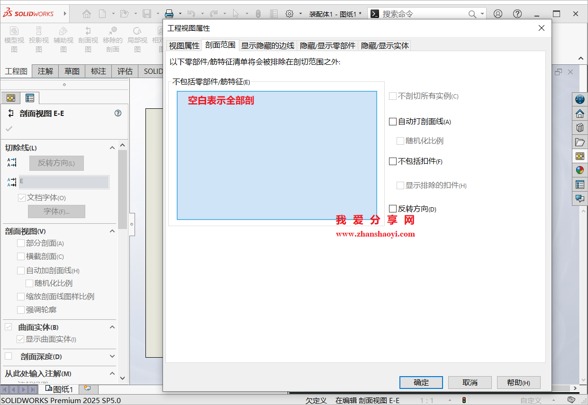Open the 草图 ribbon tab

pos(72,71)
